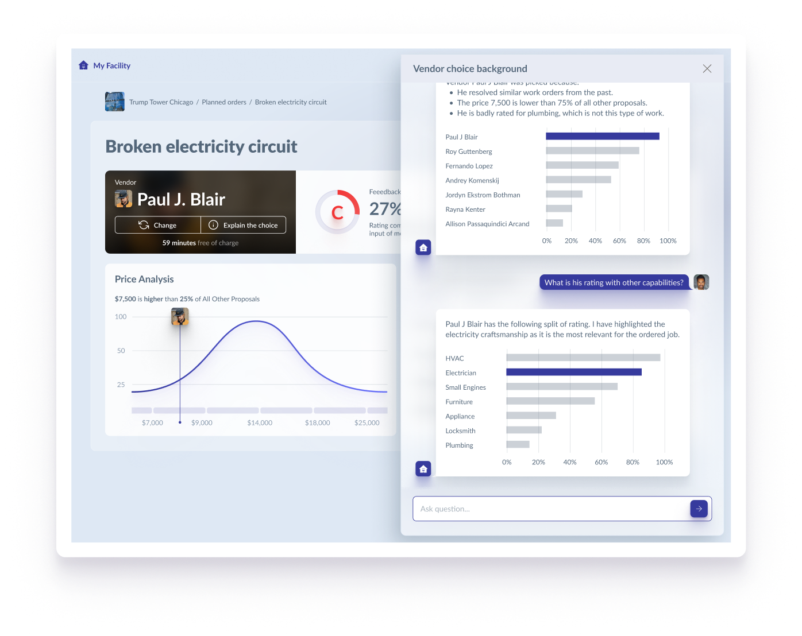Select the highlighted Electrician rating bar
The height and width of the screenshot is (636, 802).
[x=573, y=372]
